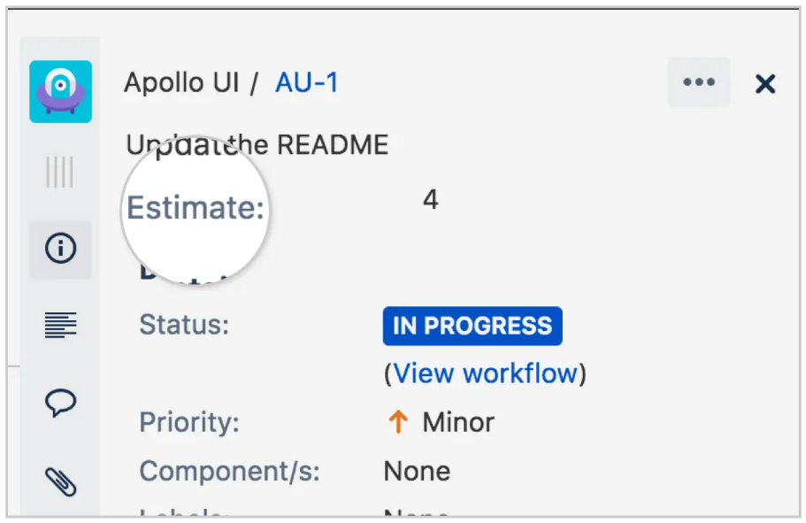
Task: Click the Apollo UI project name
Action: click(182, 83)
